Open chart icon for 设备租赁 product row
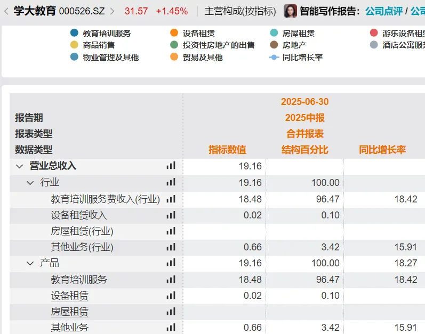The width and height of the screenshot is (425, 334). point(171,295)
